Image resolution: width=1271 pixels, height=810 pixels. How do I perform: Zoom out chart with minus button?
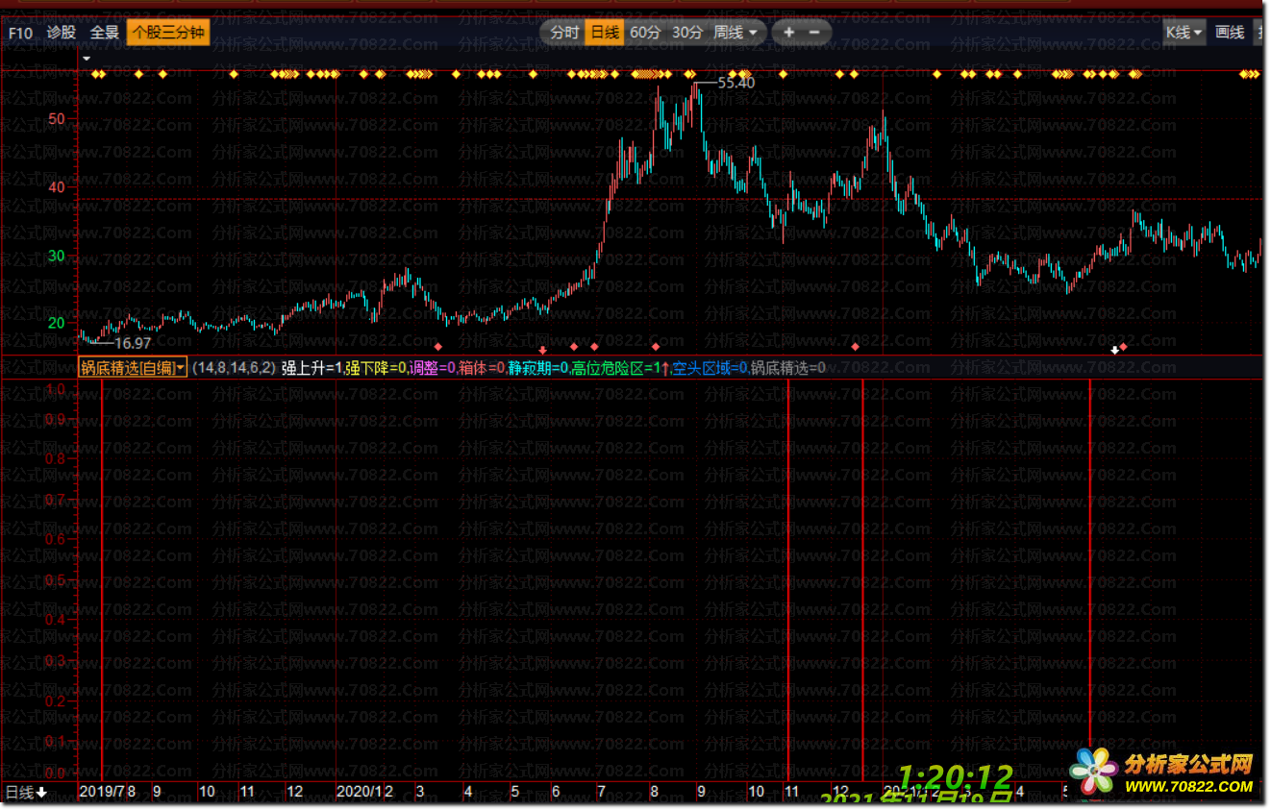(814, 33)
